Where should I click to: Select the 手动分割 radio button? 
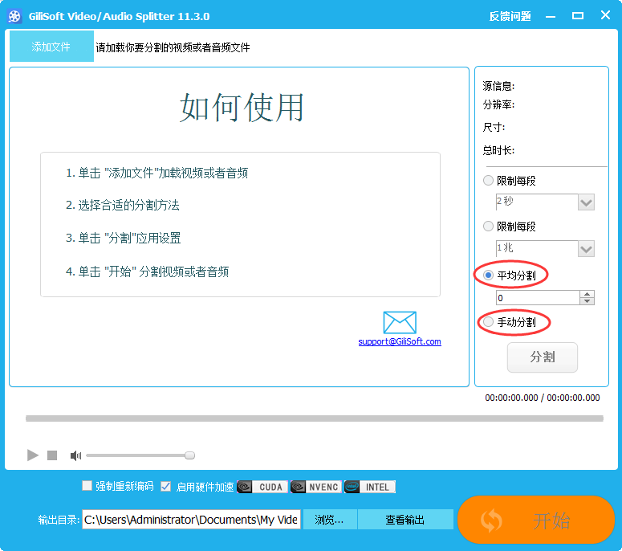[488, 322]
